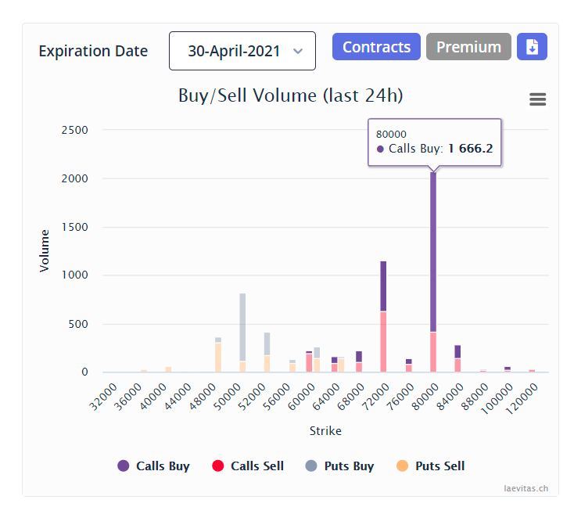Click the orange Puts Sell legend dot

point(403,466)
